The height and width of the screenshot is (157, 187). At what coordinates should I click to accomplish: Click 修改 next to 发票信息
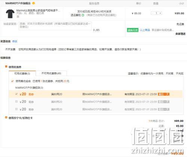pos(15,41)
